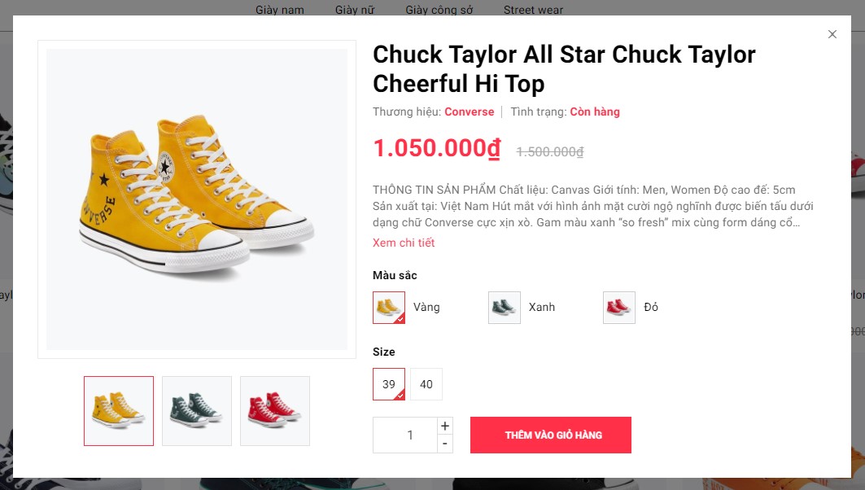Open Giày công sở menu item
This screenshot has height=490, width=865.
(x=439, y=10)
